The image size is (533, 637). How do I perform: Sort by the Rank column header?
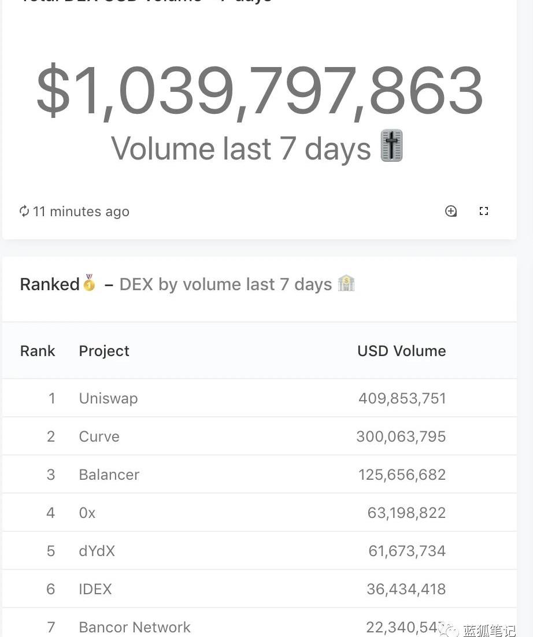point(38,351)
